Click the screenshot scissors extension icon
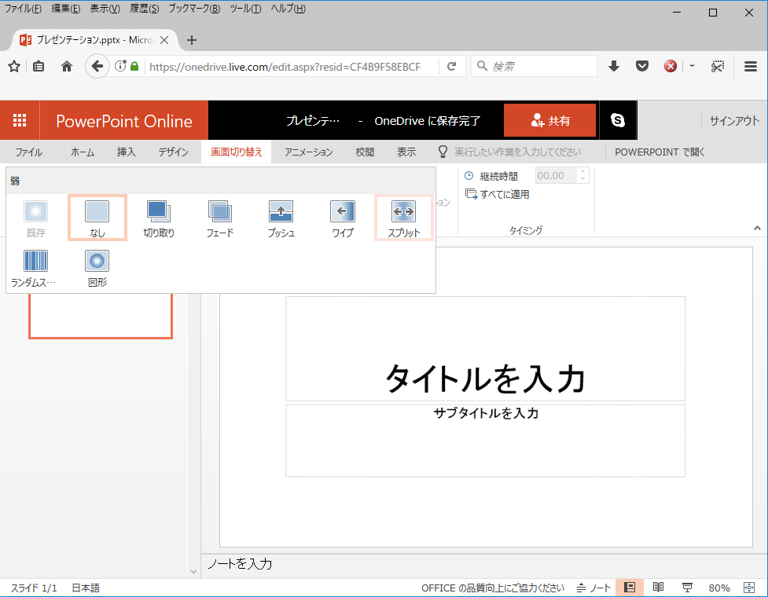 [x=718, y=66]
